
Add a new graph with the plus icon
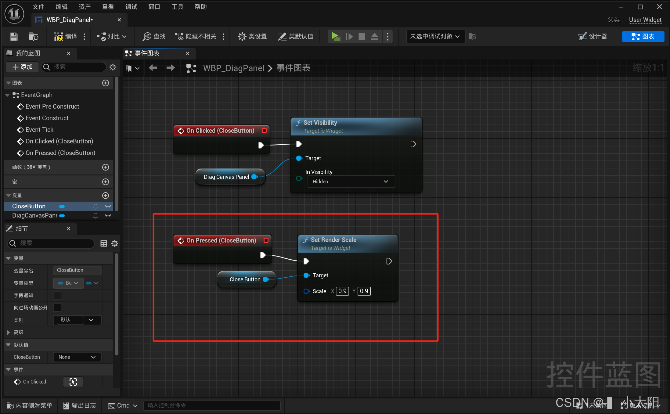[x=106, y=83]
